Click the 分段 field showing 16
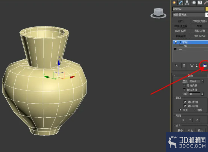Image resolution: width=208 pixels, height=152 pixels. (195, 94)
